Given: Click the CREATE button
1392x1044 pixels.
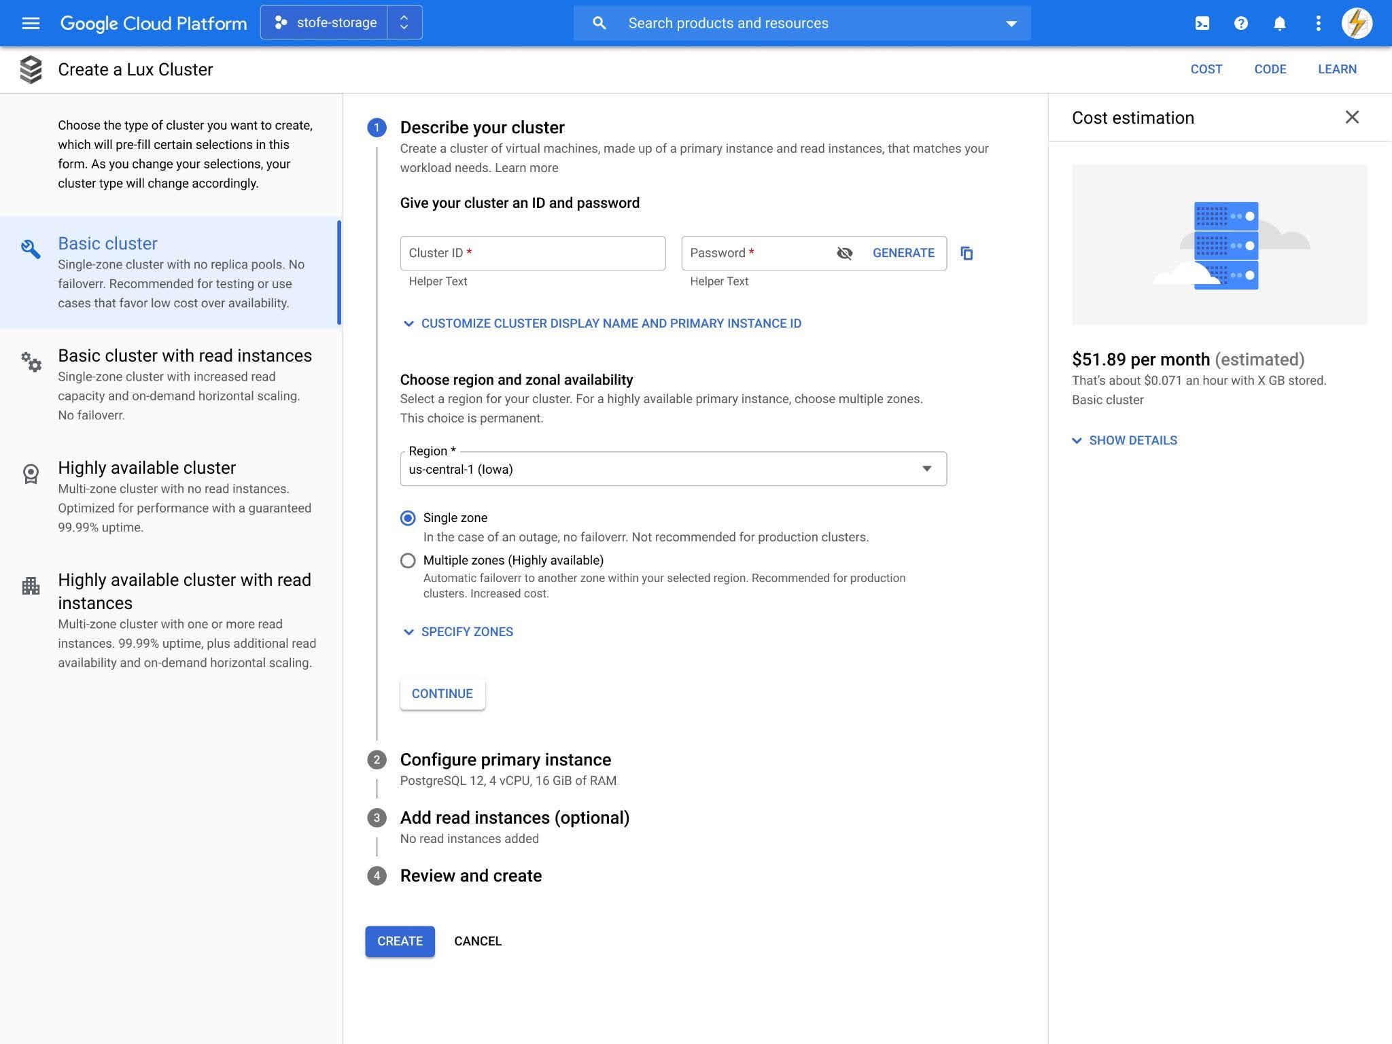Looking at the screenshot, I should pos(400,941).
